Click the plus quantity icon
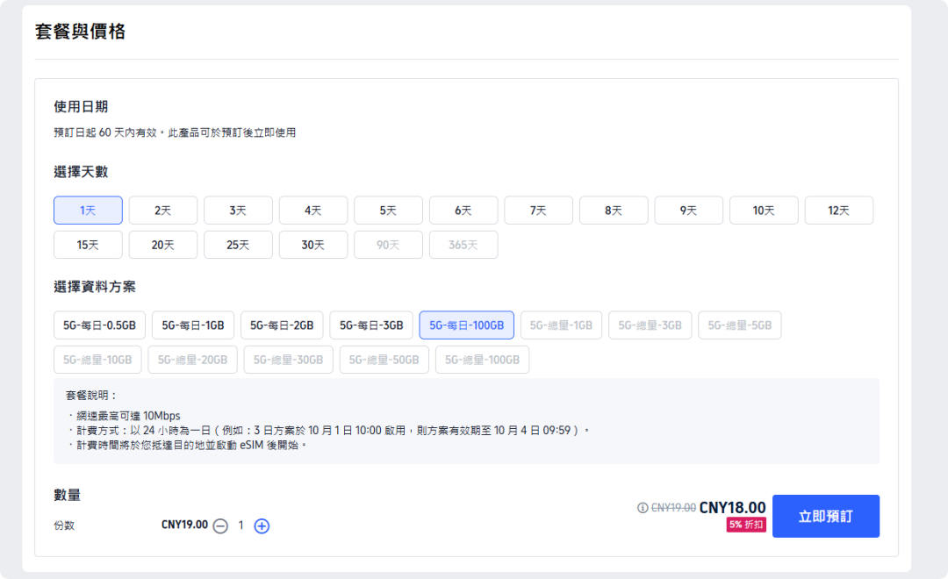The height and width of the screenshot is (579, 948). pyautogui.click(x=262, y=525)
